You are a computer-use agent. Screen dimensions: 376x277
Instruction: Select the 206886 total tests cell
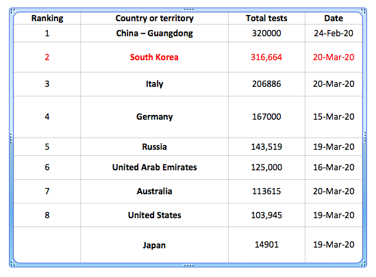coord(266,84)
